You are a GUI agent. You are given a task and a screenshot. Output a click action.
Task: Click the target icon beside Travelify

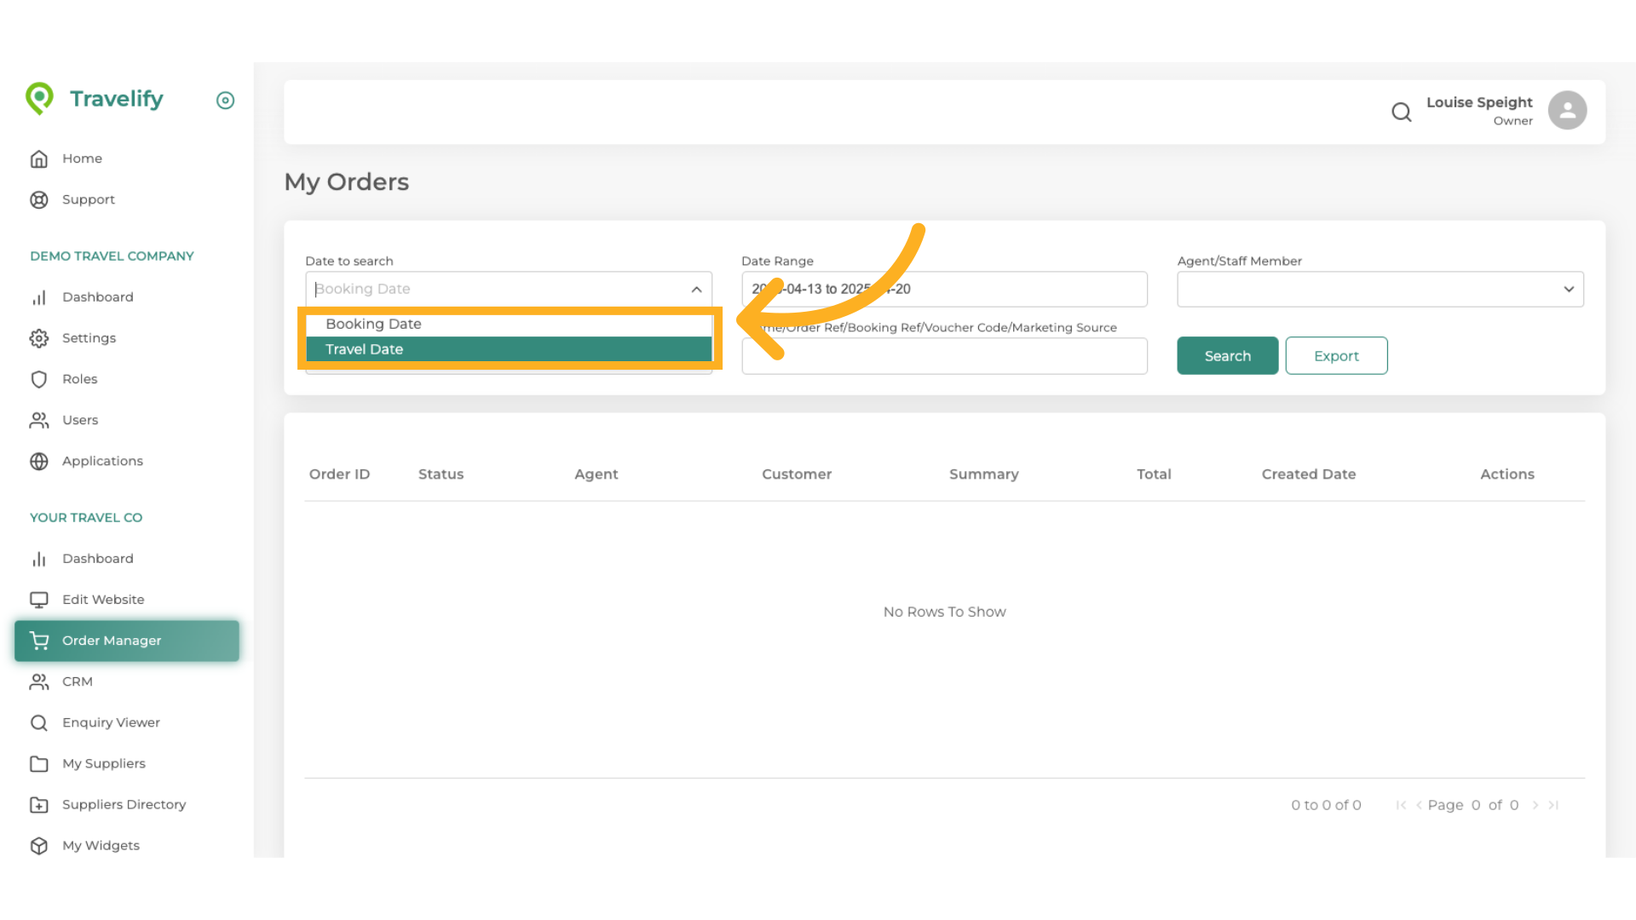(225, 101)
